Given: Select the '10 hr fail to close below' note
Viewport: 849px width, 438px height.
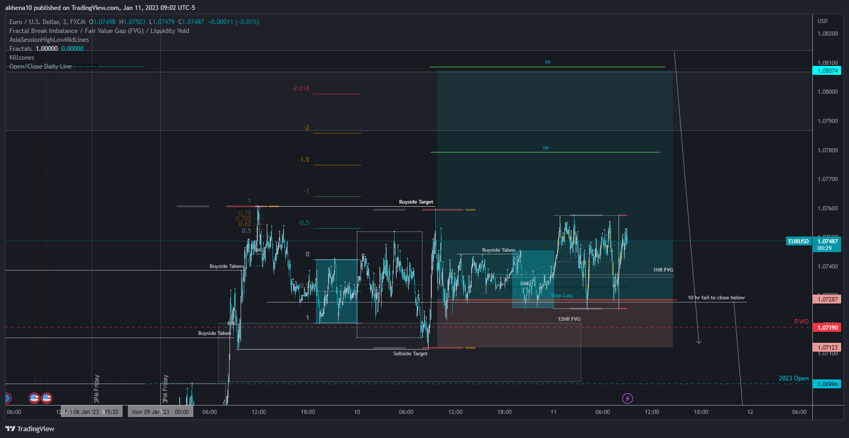Looking at the screenshot, I should click(x=716, y=298).
